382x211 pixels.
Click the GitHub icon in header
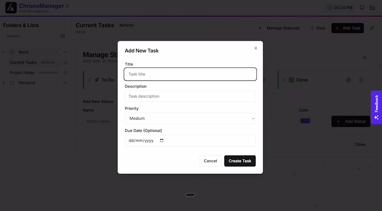pos(362,8)
